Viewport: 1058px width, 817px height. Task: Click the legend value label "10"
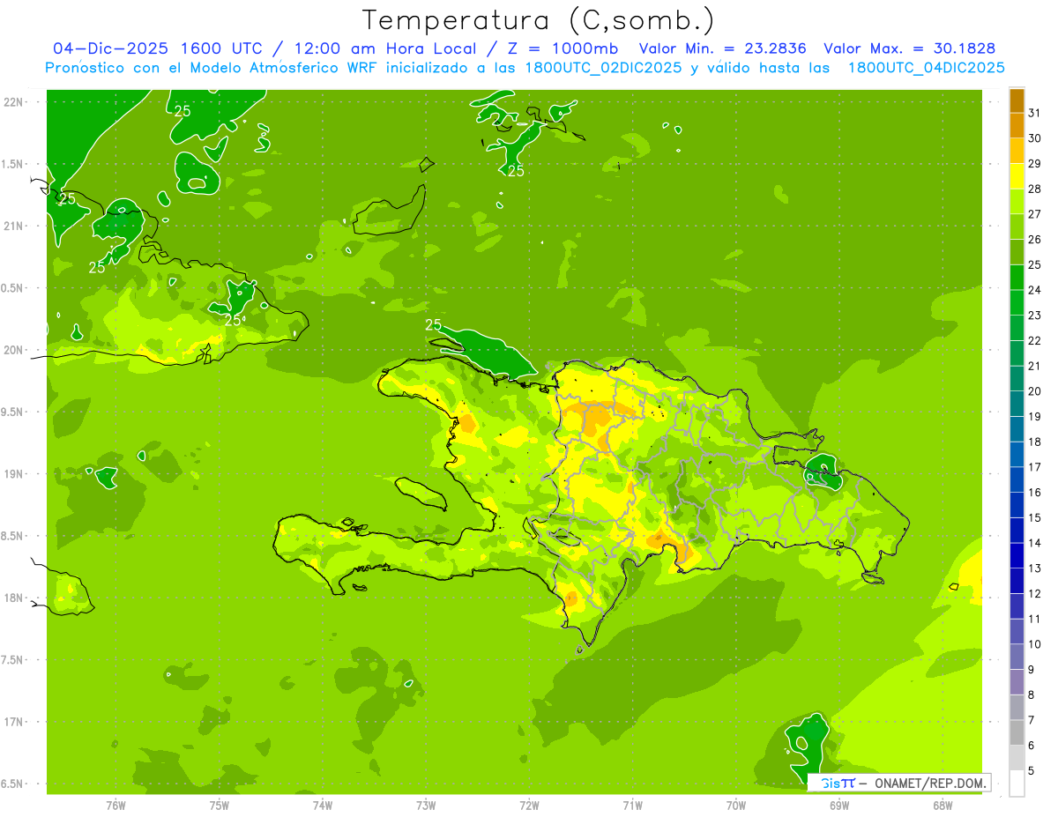click(x=1035, y=644)
